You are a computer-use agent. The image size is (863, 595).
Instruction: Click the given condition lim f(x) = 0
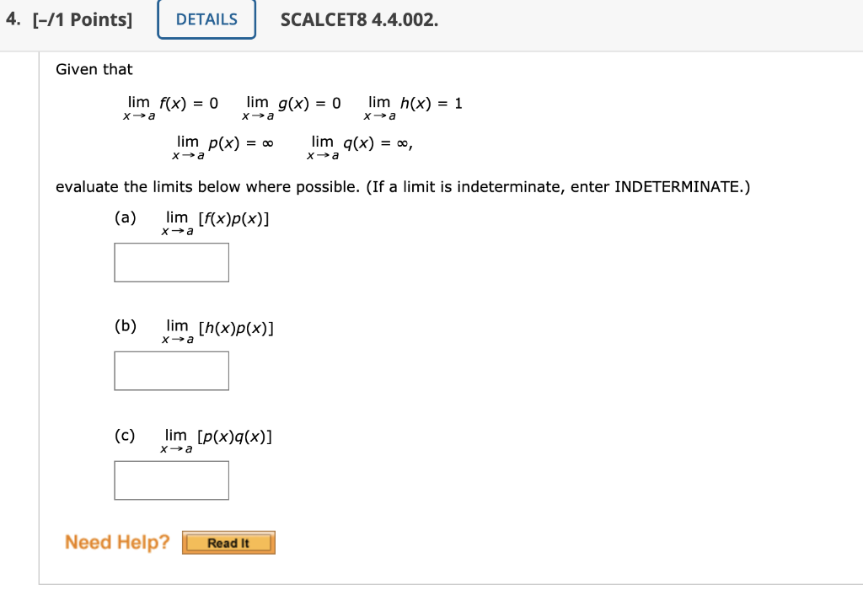172,107
